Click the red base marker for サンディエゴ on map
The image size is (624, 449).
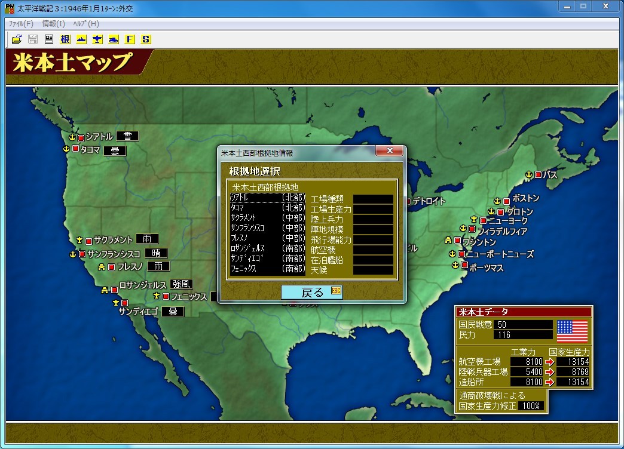(x=124, y=303)
